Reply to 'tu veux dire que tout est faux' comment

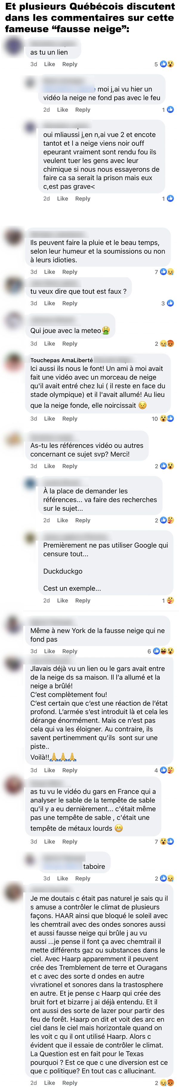(x=70, y=303)
